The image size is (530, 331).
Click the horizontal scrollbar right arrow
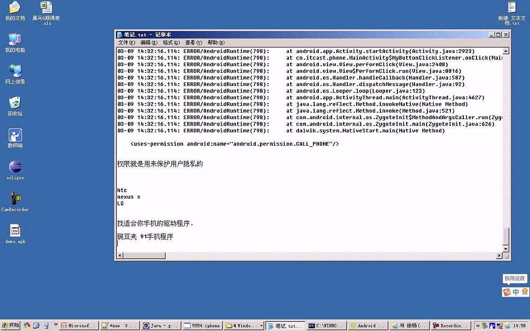499,256
